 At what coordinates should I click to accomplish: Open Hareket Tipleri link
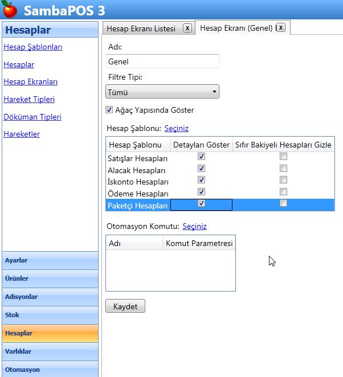click(x=29, y=99)
